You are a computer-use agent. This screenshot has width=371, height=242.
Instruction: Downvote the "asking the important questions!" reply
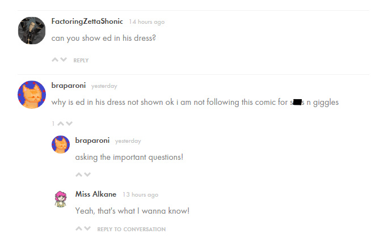(x=87, y=175)
